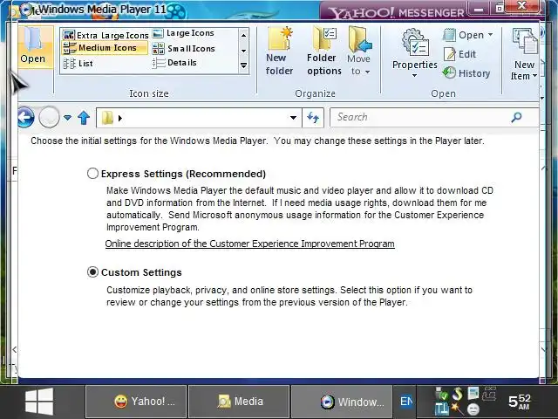Click the EN language indicator
The image size is (558, 419).
point(405,402)
